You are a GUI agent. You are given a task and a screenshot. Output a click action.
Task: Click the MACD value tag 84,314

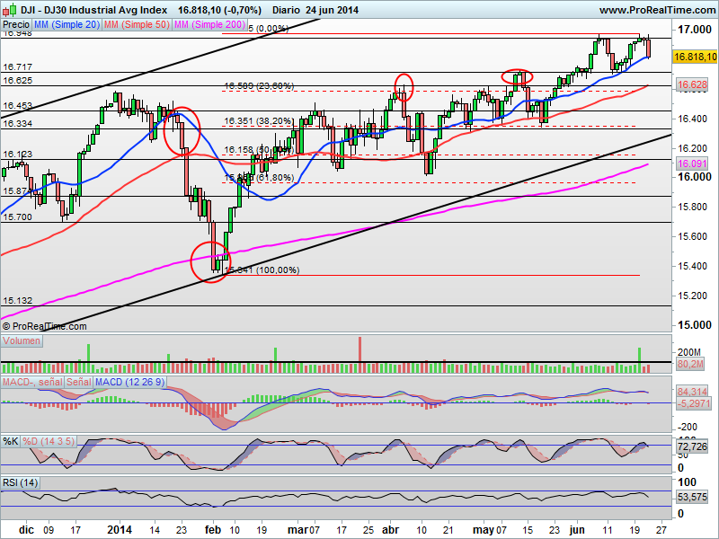pos(692,392)
